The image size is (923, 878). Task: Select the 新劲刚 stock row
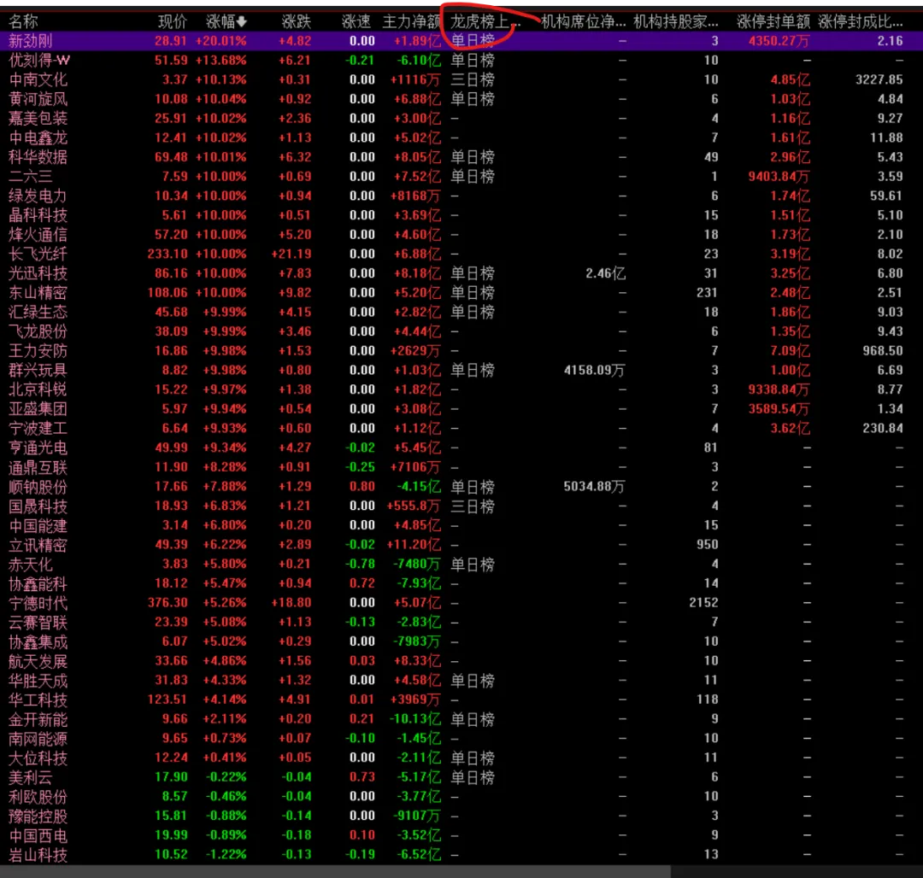click(x=461, y=41)
